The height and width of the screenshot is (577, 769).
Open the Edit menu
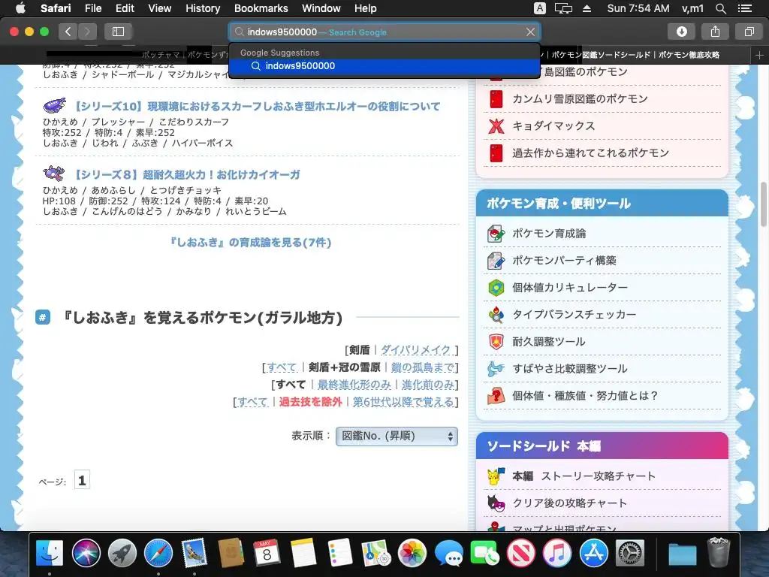[125, 8]
